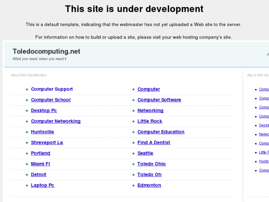Open the Computer Education link
Image resolution: width=269 pixels, height=202 pixels.
click(x=161, y=132)
